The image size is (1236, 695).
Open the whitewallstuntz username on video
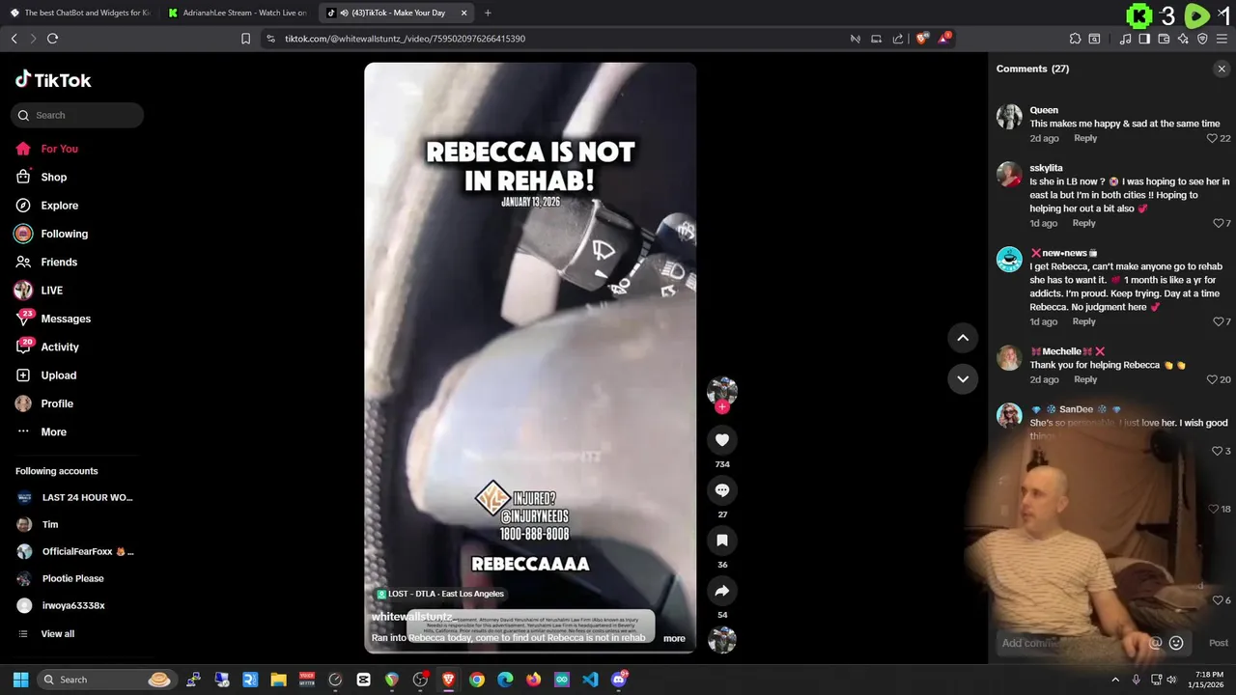[x=411, y=617]
